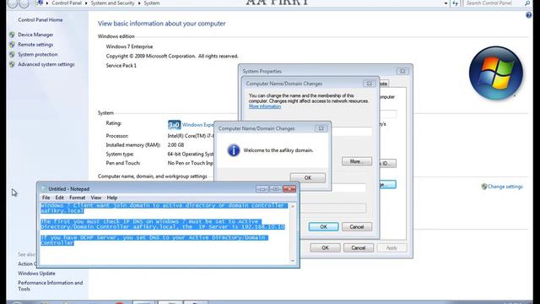Click the Advanced system settings shield icon
540x304 pixels.
click(12, 64)
